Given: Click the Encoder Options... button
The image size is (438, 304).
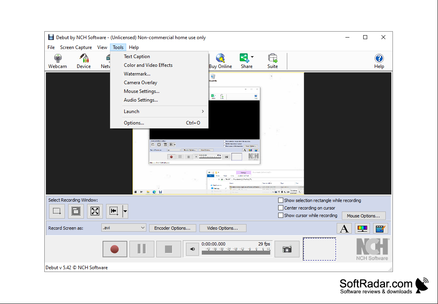Looking at the screenshot, I should tap(173, 228).
